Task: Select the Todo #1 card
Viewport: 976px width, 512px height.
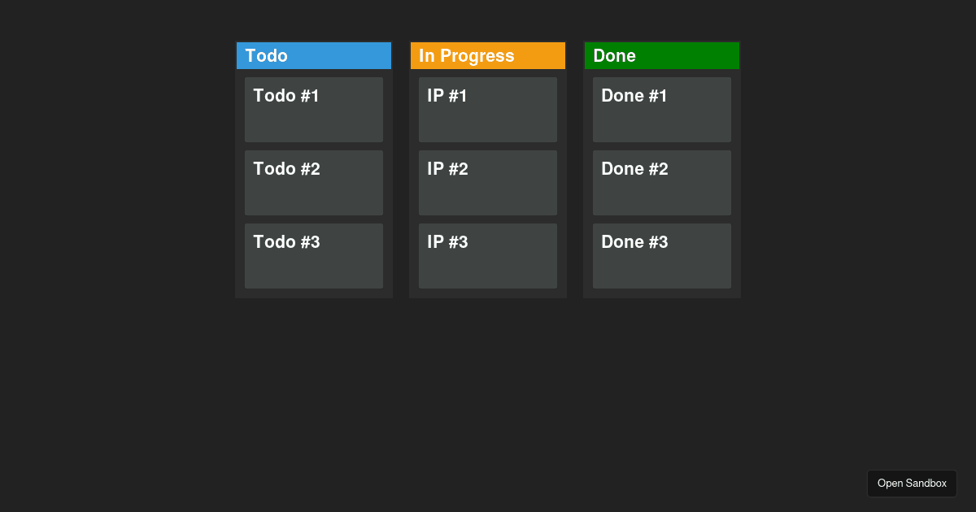Action: point(313,109)
